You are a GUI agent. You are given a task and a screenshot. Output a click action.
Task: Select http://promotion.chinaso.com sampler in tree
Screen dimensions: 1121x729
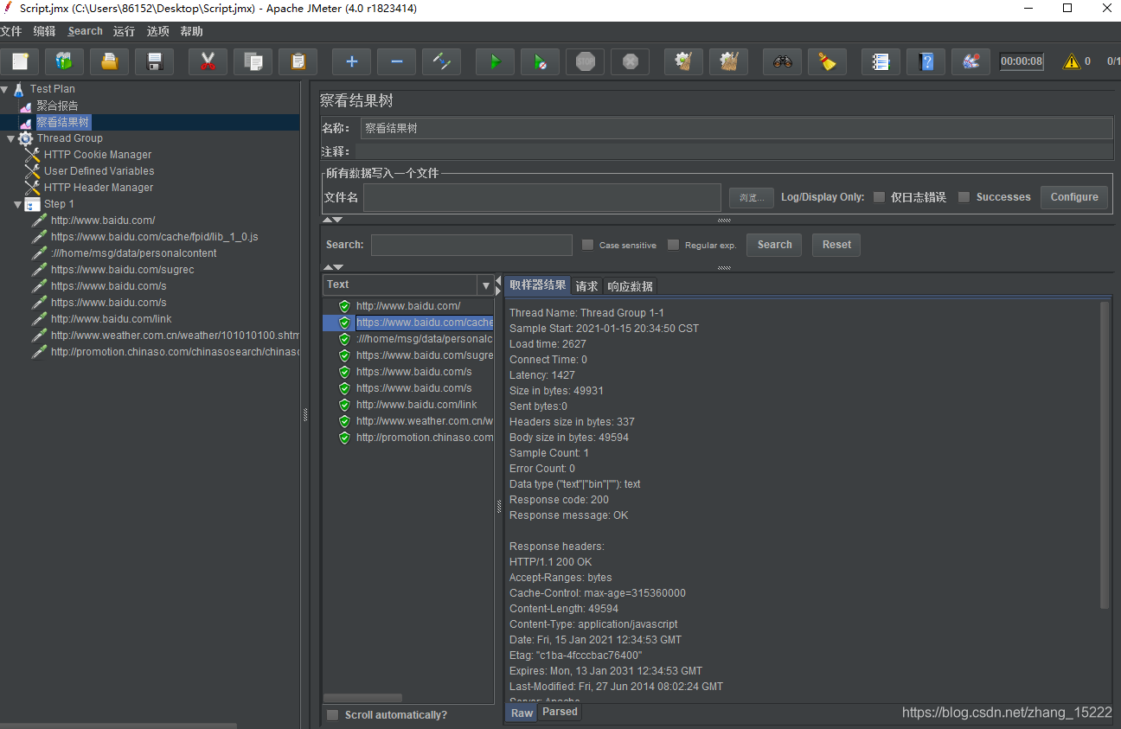click(175, 352)
